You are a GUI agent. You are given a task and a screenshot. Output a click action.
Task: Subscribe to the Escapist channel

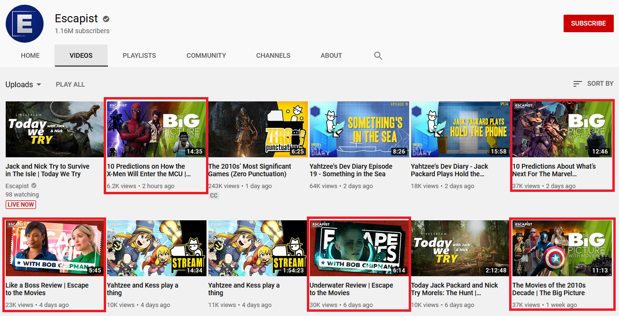pyautogui.click(x=588, y=23)
